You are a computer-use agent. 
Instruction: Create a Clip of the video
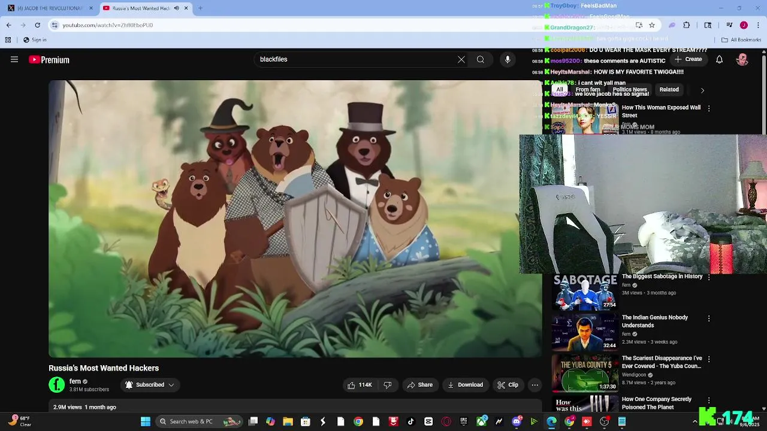508,385
